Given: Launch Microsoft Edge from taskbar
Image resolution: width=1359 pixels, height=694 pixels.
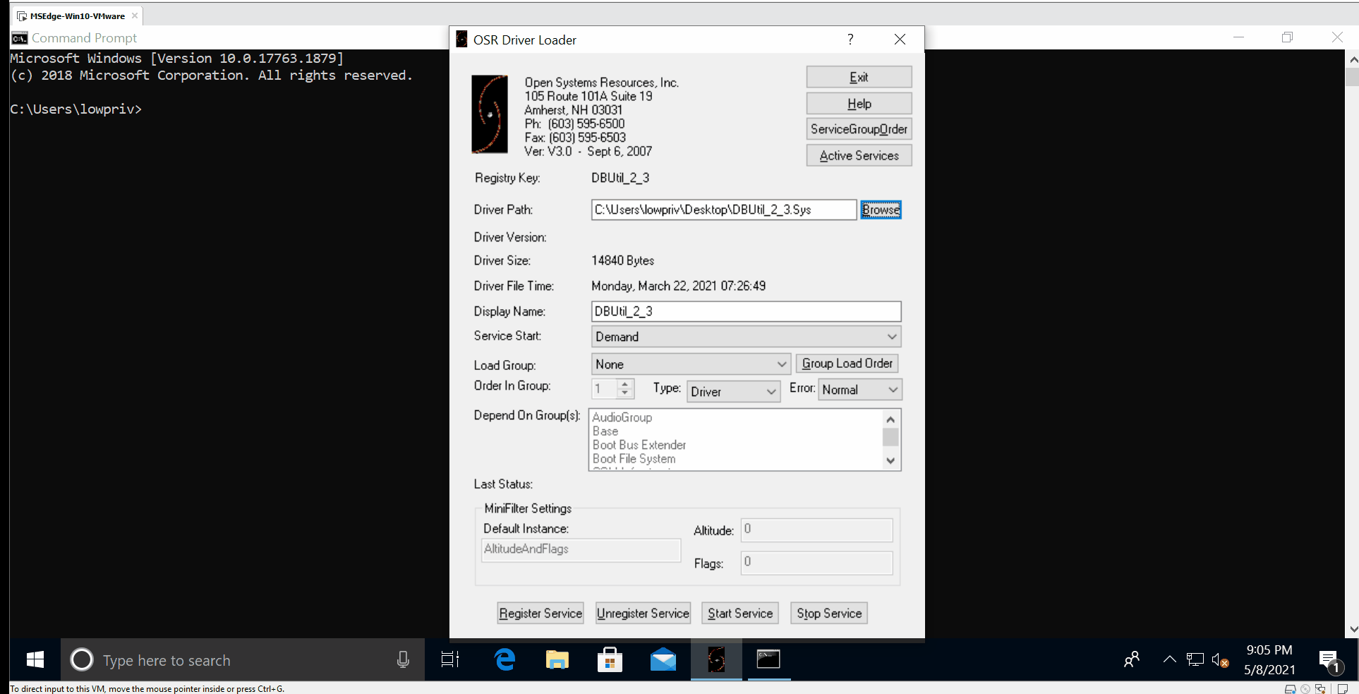Looking at the screenshot, I should click(x=505, y=660).
